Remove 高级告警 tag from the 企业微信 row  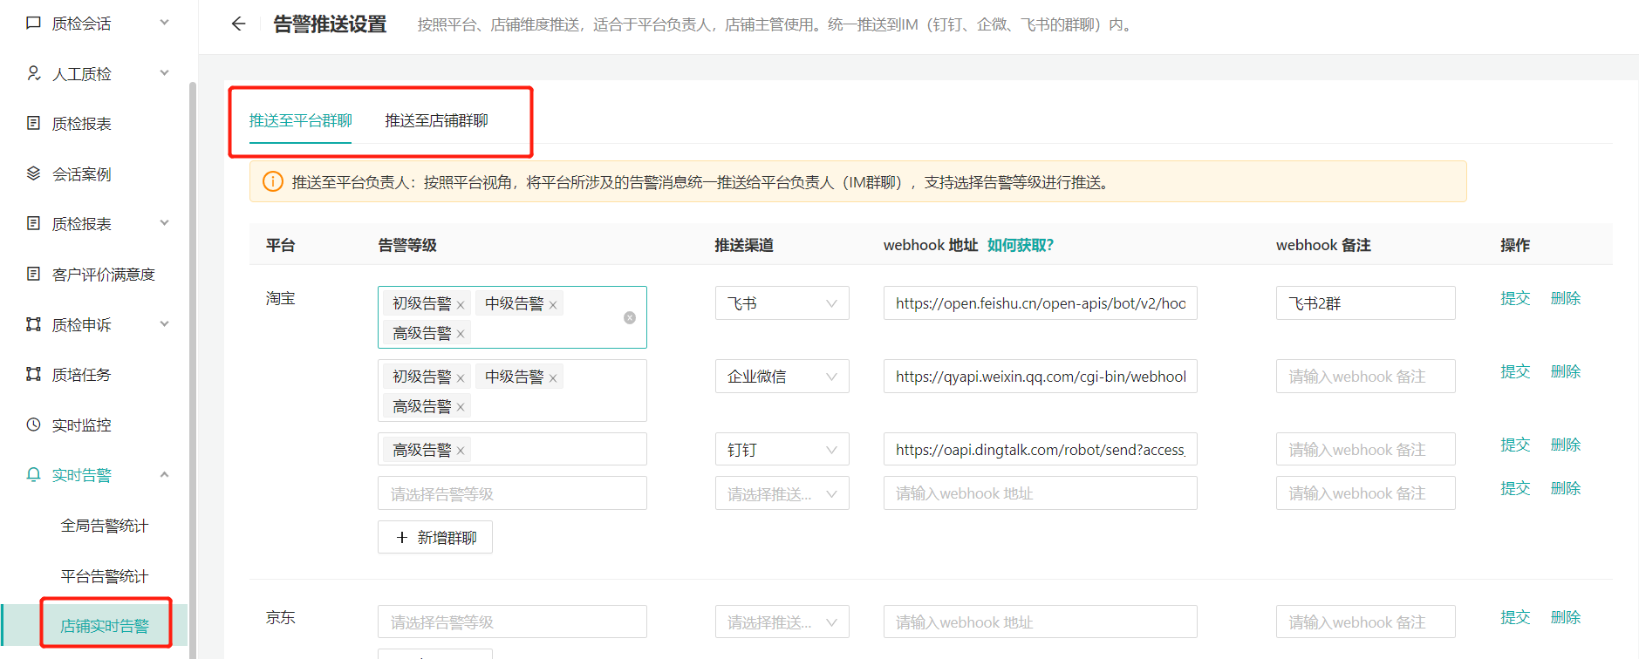461,408
